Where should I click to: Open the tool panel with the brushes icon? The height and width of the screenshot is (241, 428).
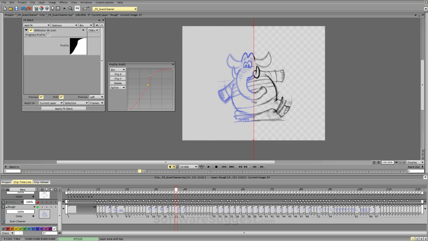(x=36, y=8)
